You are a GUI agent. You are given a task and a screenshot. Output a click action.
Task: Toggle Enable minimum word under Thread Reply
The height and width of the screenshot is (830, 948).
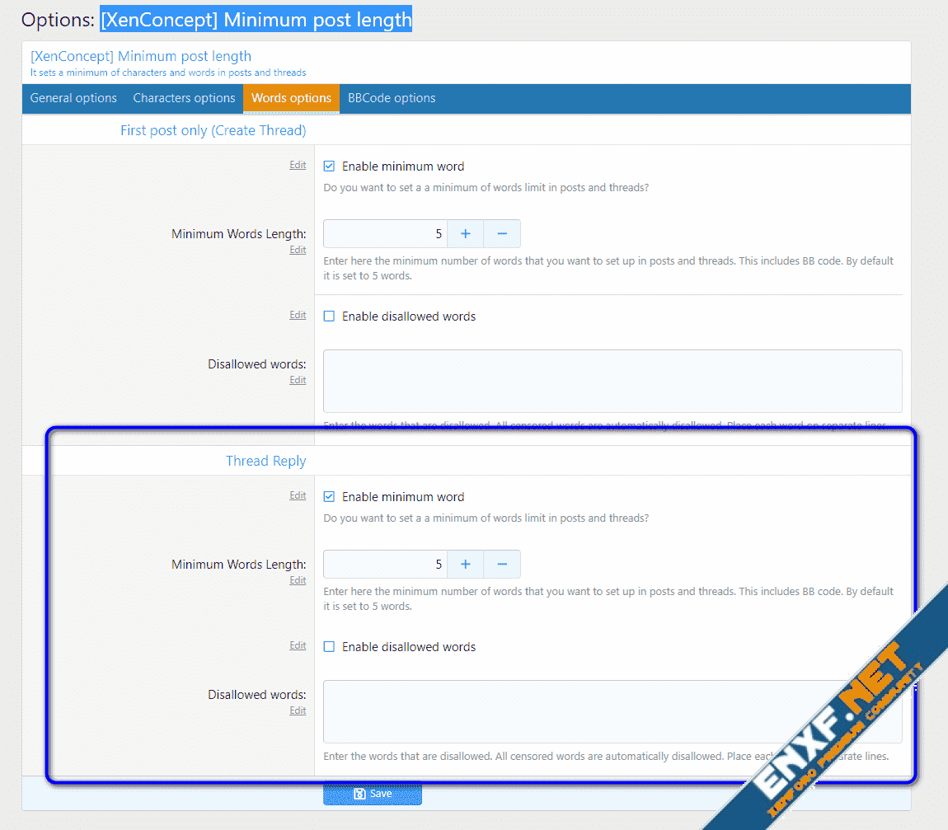point(330,497)
